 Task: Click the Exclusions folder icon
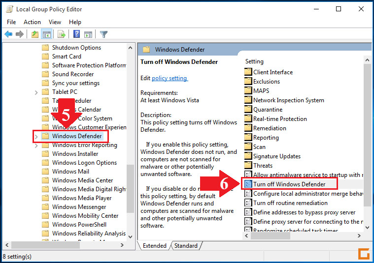248,81
